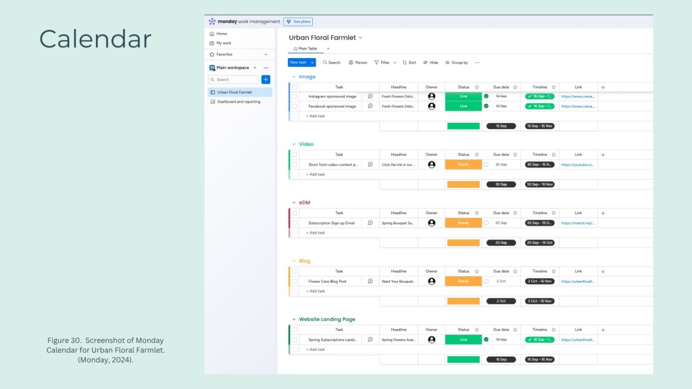This screenshot has height=389, width=692.
Task: Click the orange Ready status for Flower Care Blog Post
Action: (x=463, y=281)
